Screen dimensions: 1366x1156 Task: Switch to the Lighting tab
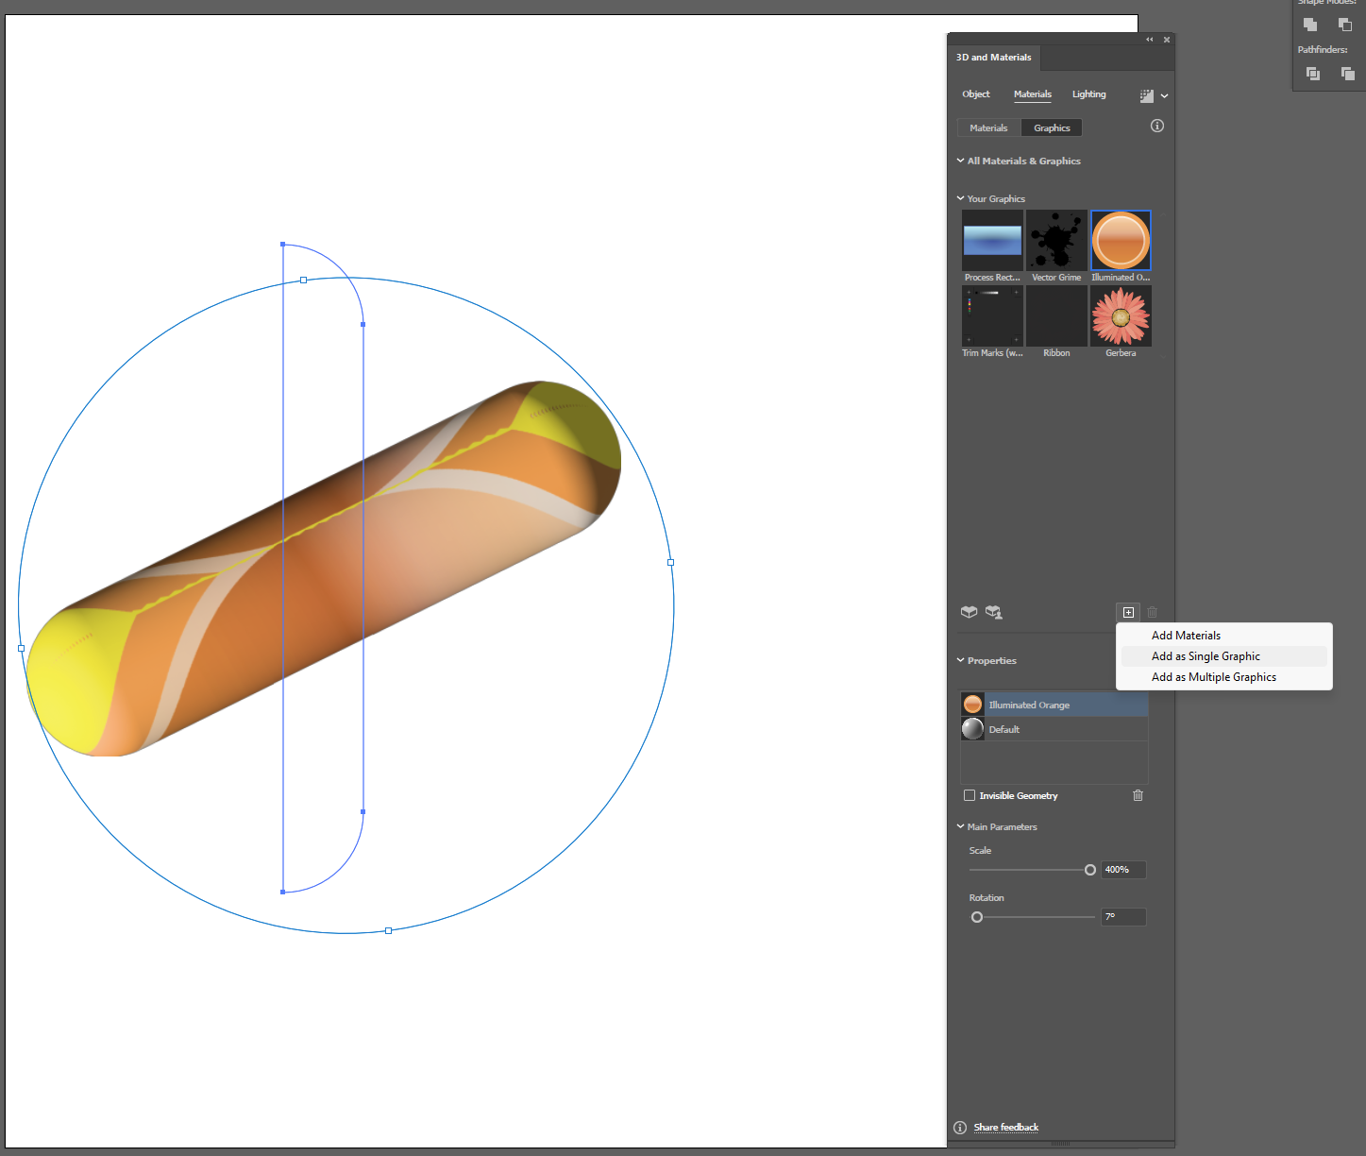1088,93
